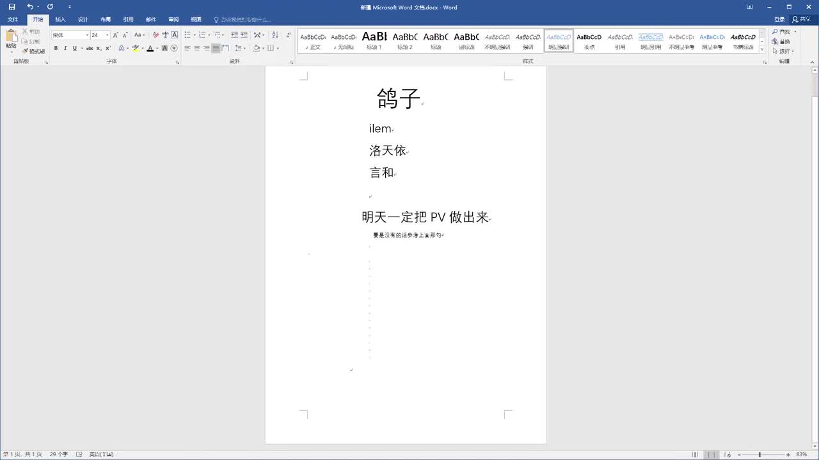Image resolution: width=819 pixels, height=460 pixels.
Task: Click the Sort (A-Z) icon
Action: (275, 35)
